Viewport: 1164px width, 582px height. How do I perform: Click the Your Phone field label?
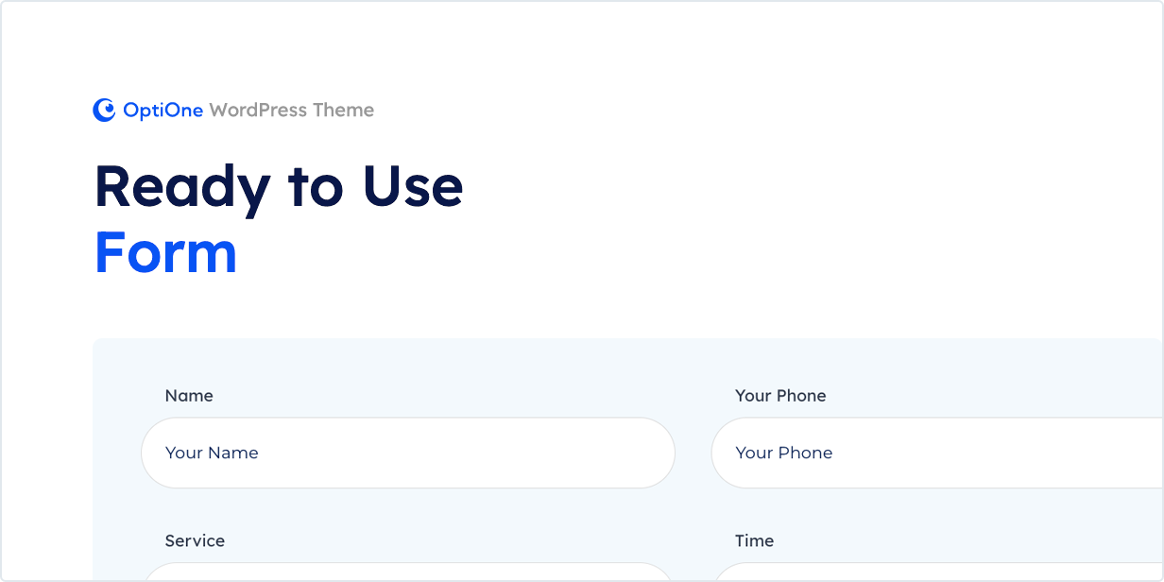780,396
